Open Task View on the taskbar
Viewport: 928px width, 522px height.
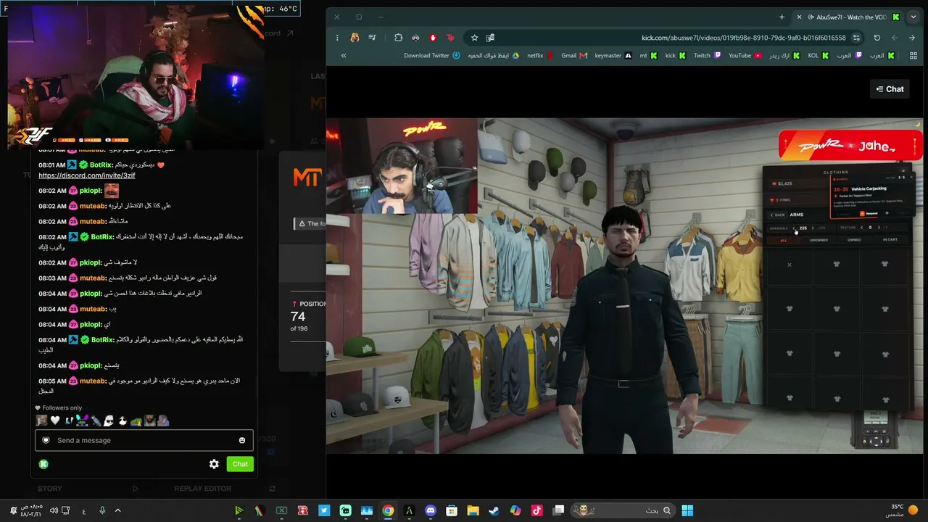pos(559,510)
